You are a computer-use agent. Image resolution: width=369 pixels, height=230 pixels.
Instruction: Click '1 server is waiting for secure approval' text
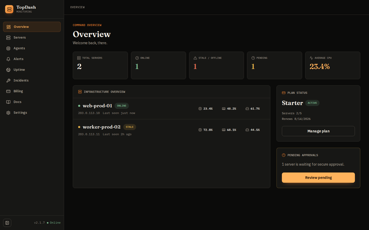pyautogui.click(x=313, y=164)
